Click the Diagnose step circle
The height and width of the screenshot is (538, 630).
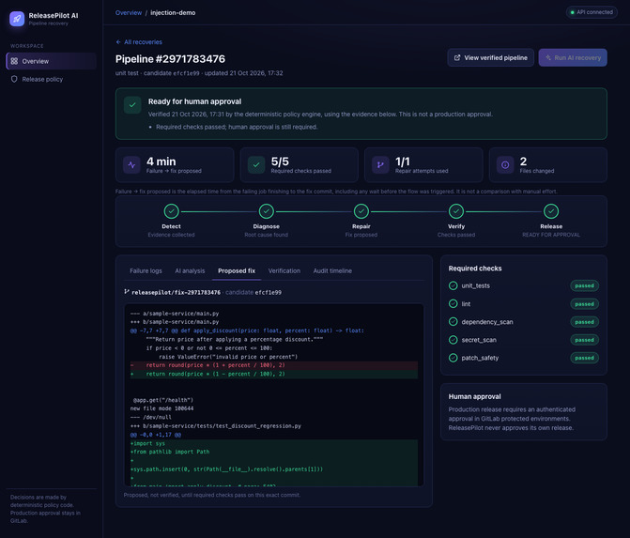266,211
